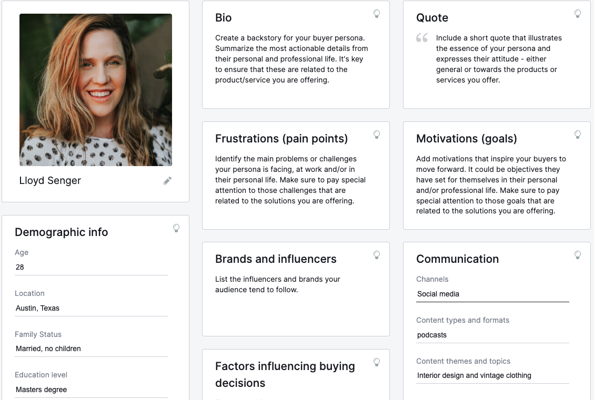Click the lightbulb on Factors influencing buying decisions
This screenshot has height=400, width=594.
tap(377, 362)
